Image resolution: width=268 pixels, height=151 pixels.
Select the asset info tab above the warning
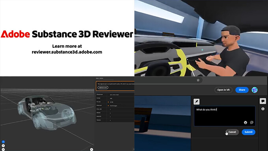tap(99, 78)
